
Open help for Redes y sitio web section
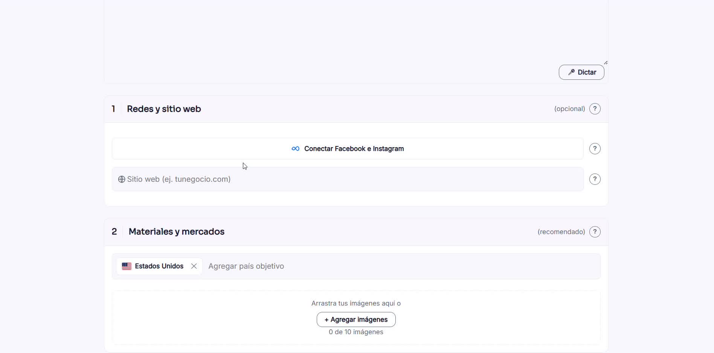point(595,109)
